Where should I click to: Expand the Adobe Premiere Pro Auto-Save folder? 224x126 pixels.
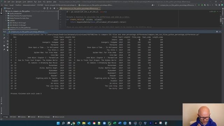(6, 18)
